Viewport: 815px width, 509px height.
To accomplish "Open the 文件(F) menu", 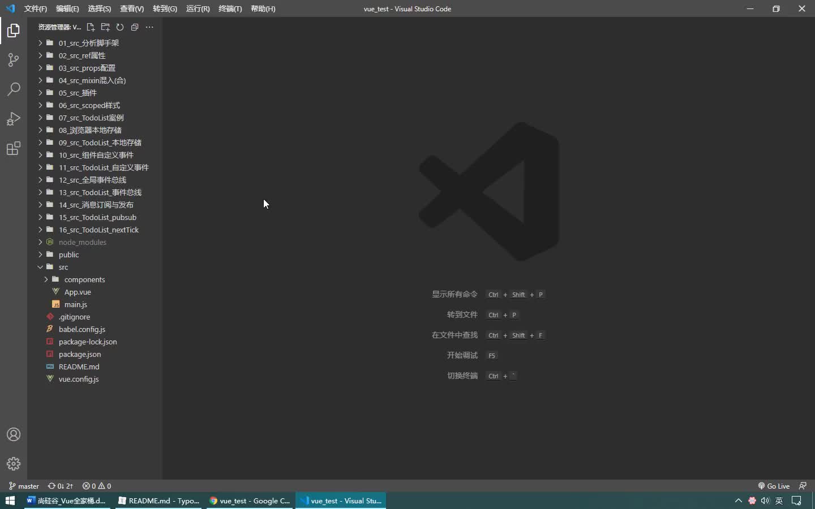I will coord(36,8).
